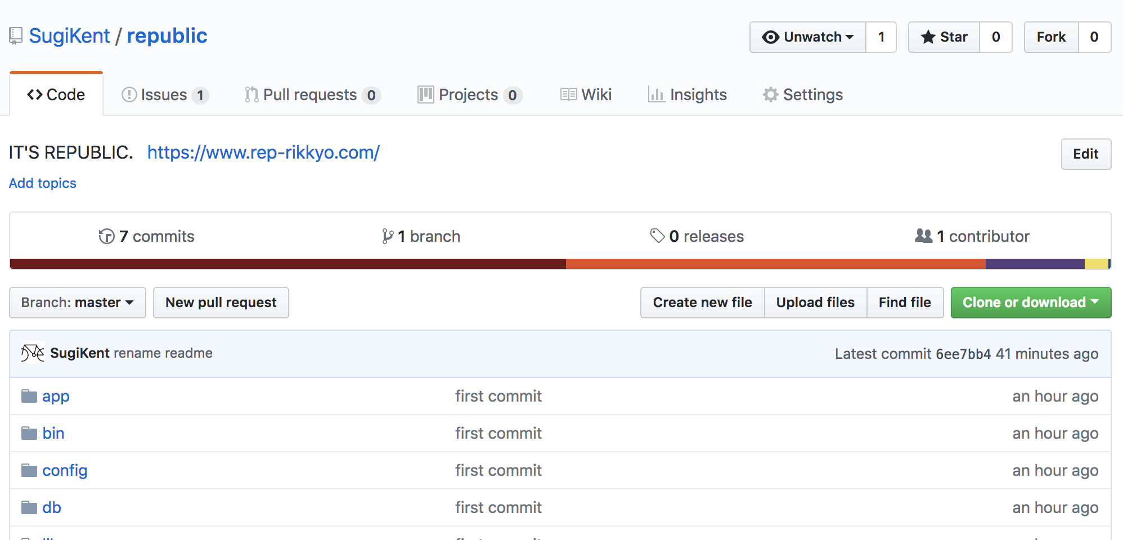
Task: Click the commits history clock icon
Action: coord(106,237)
